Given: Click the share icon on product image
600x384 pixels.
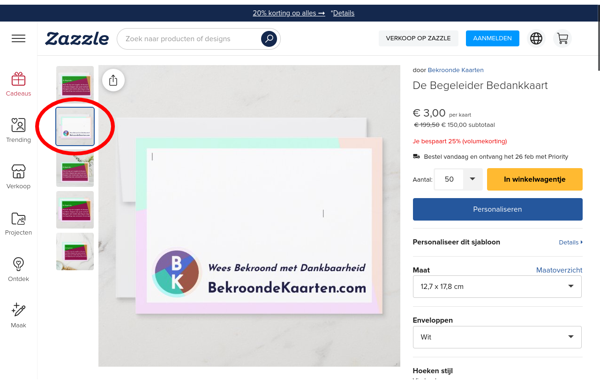Looking at the screenshot, I should pyautogui.click(x=113, y=80).
